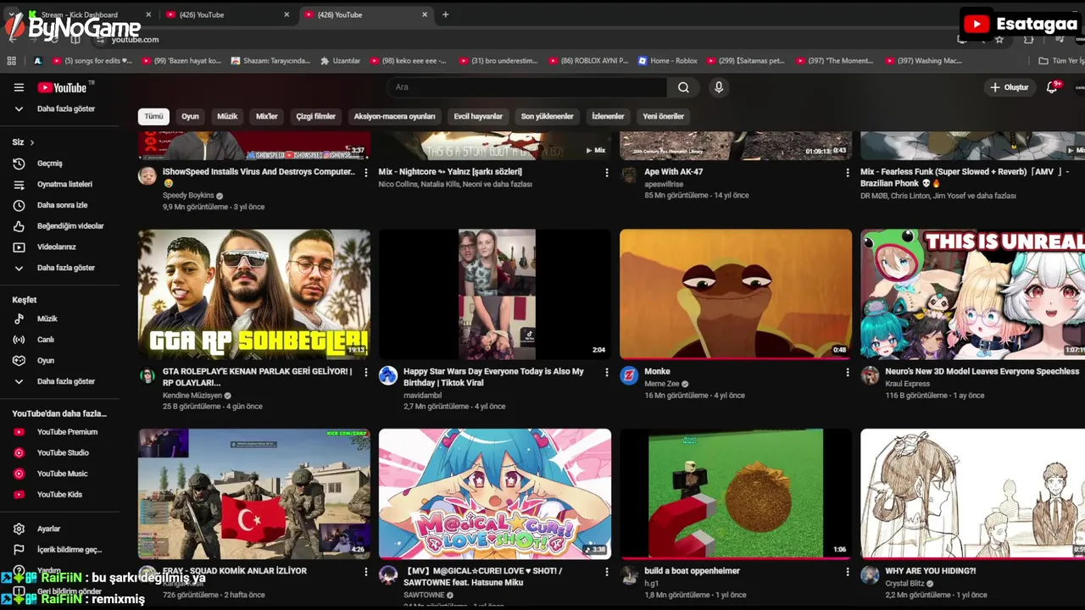Open YouTube Premium link
The width and height of the screenshot is (1085, 610).
point(67,432)
